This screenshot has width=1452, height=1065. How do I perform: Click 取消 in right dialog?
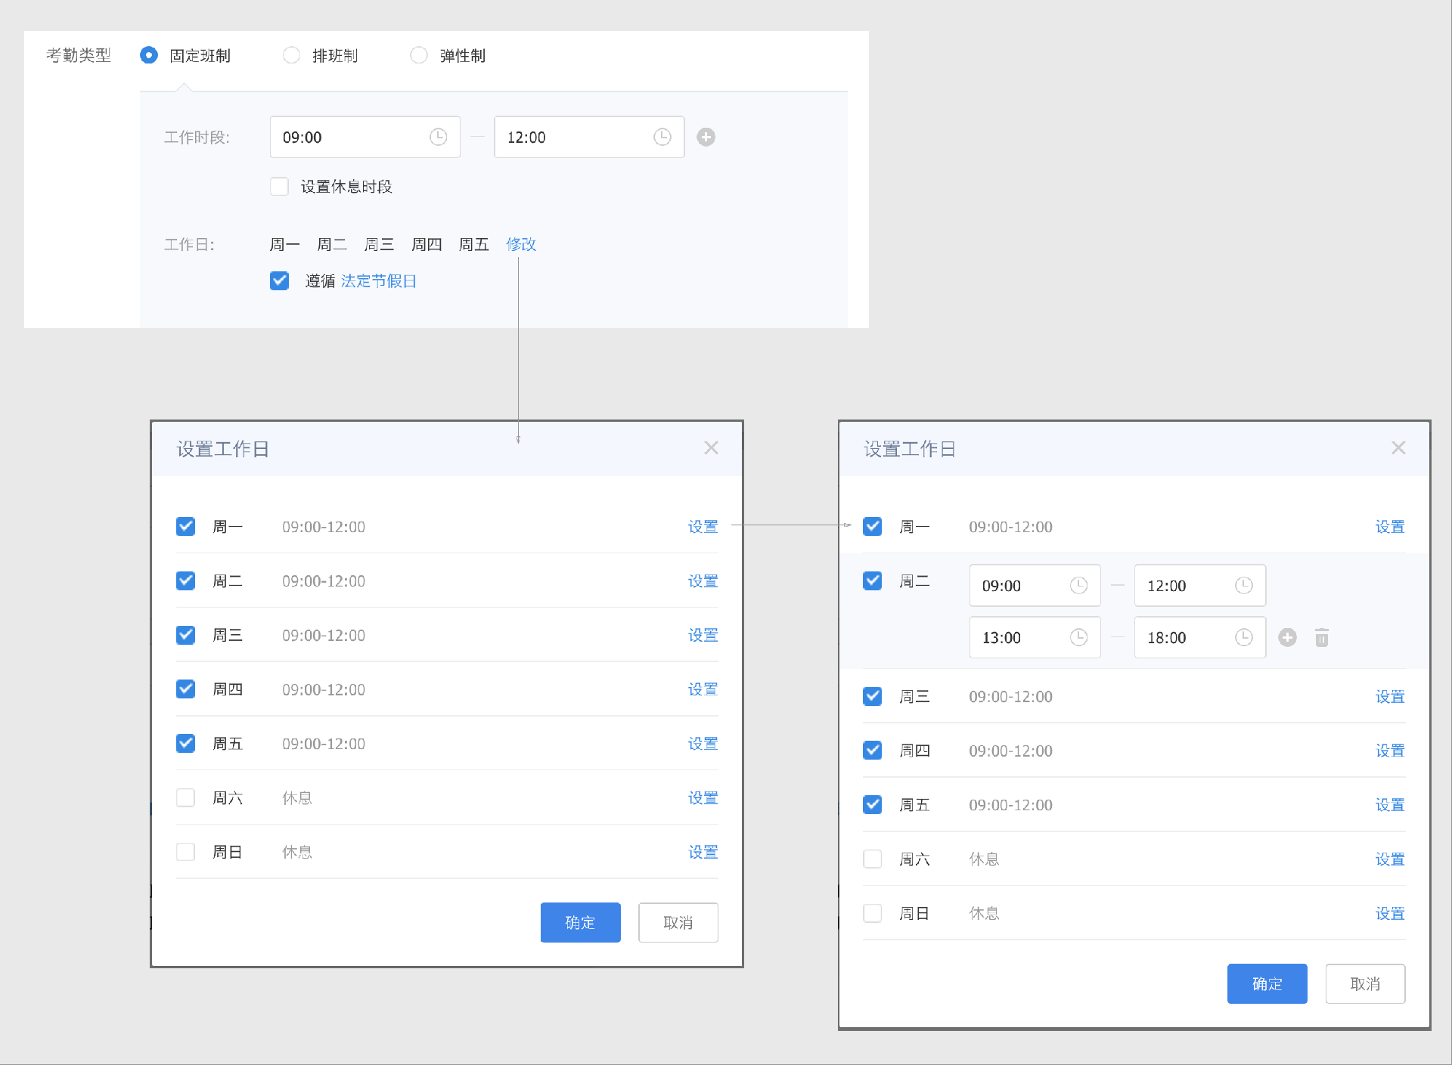[x=1366, y=983]
